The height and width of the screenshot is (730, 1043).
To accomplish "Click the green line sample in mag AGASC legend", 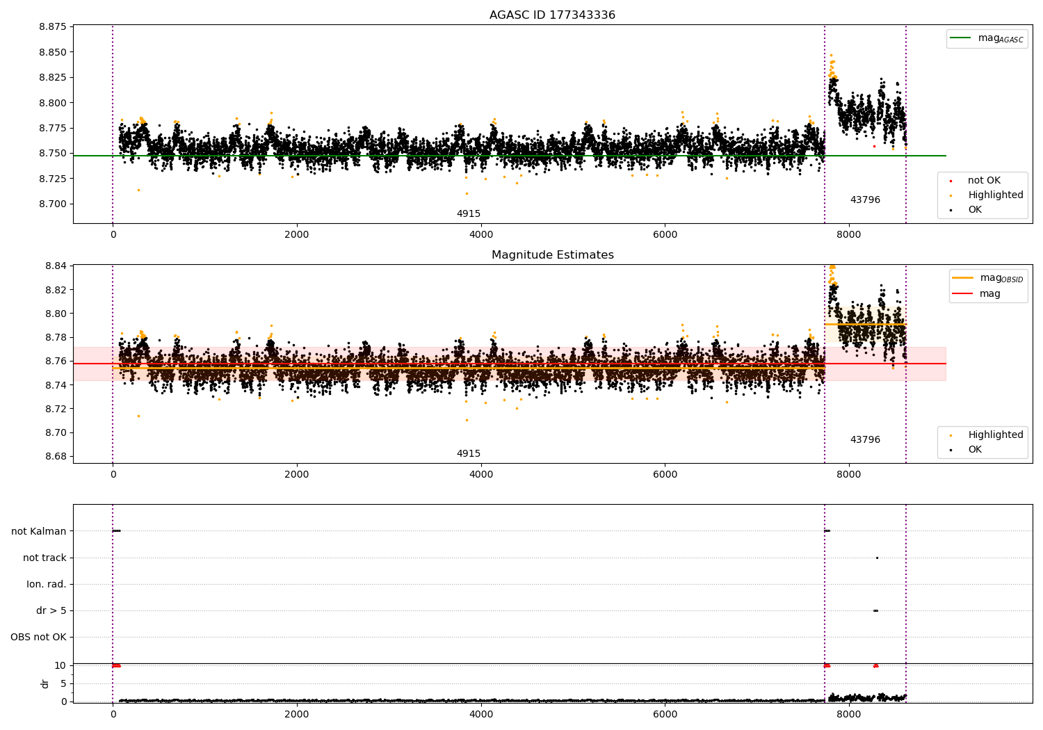I will (960, 38).
